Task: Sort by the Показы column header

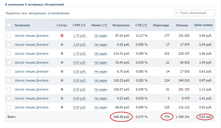Action: 182,25
